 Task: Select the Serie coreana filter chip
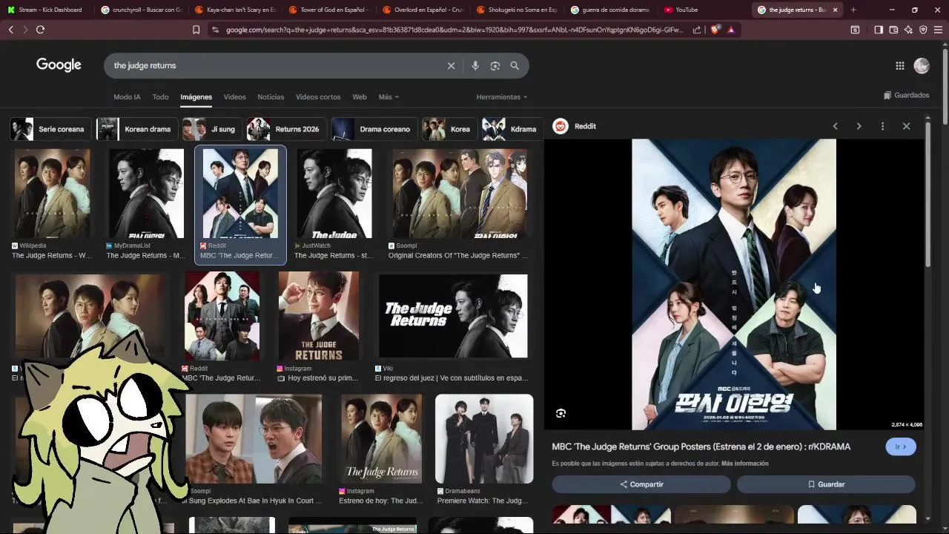click(x=50, y=129)
